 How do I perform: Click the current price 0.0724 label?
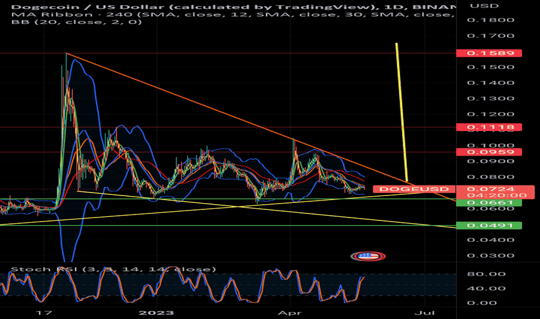(x=490, y=189)
